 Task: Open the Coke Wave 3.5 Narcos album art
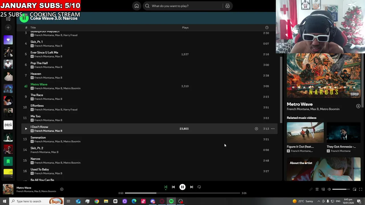324,76
